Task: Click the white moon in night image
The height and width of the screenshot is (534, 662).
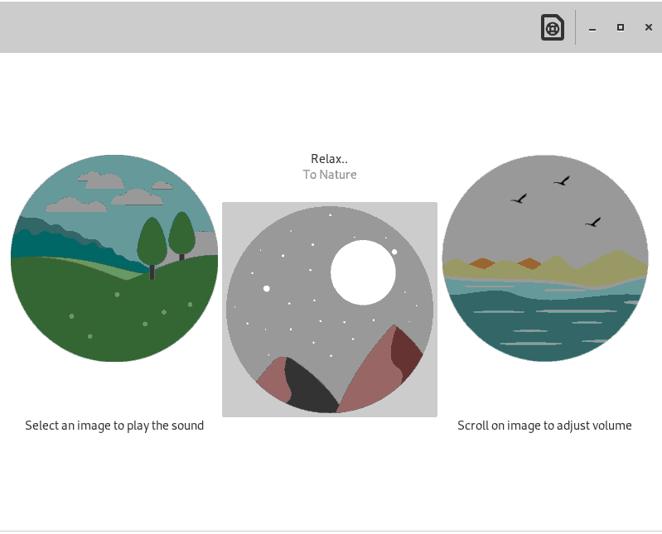Action: (363, 272)
